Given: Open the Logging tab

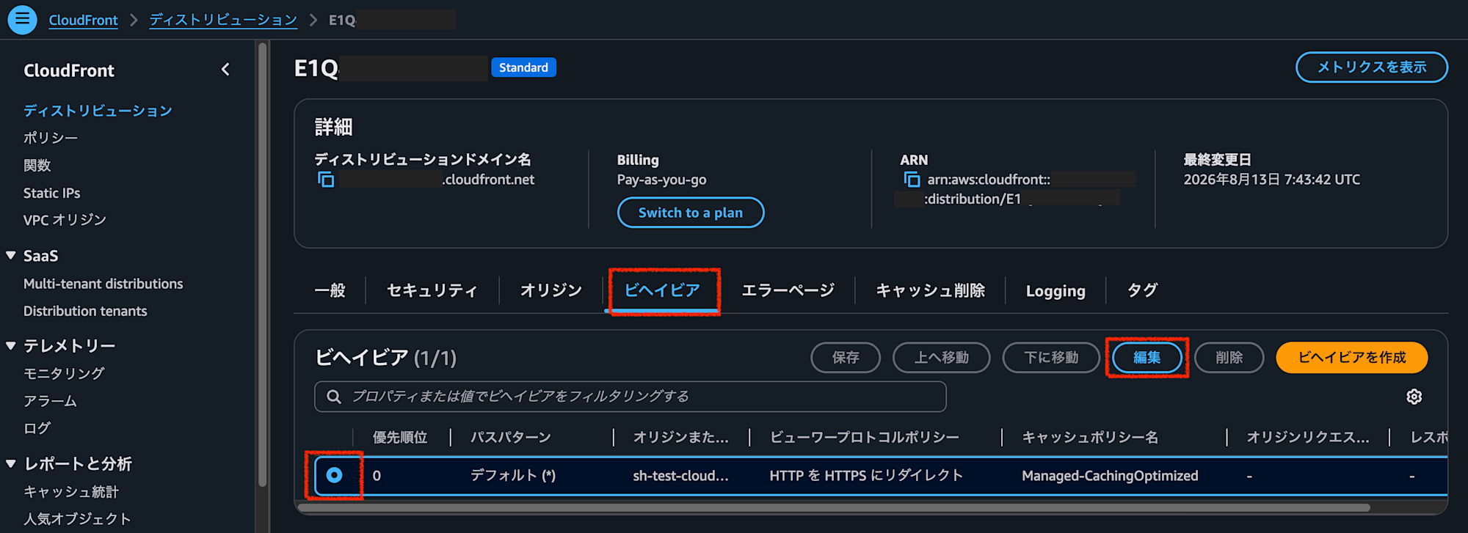Looking at the screenshot, I should (1055, 291).
